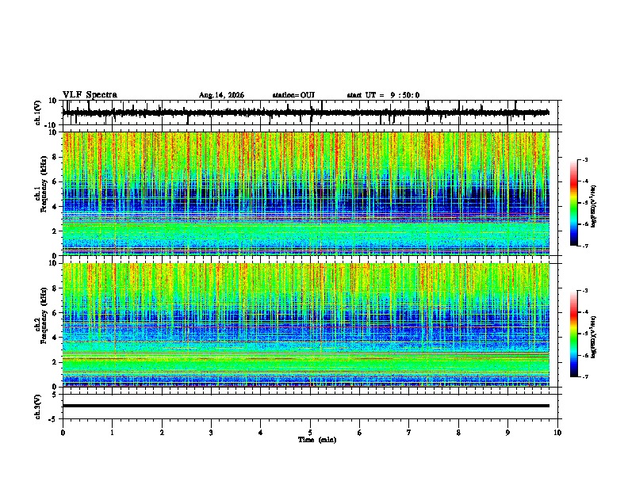Click the 'ch.1(V)' waveform axis label
628x485 pixels.
38,113
